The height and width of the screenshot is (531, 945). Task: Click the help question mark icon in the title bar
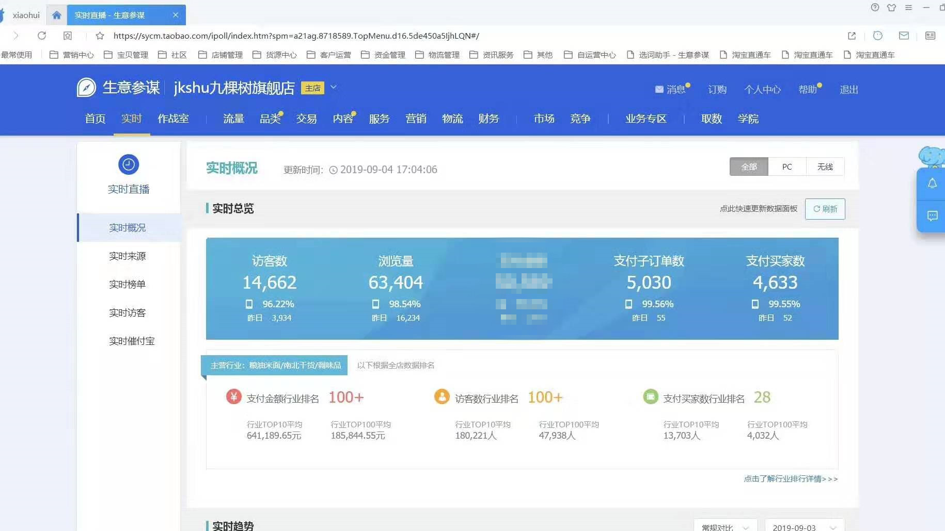875,7
